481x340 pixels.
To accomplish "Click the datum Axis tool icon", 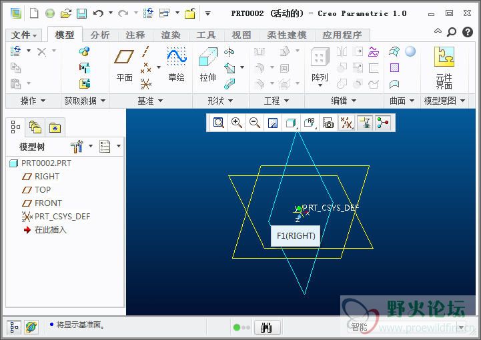I will [x=145, y=51].
